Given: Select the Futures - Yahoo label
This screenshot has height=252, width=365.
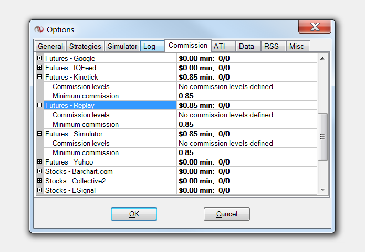Looking at the screenshot, I should 69,162.
